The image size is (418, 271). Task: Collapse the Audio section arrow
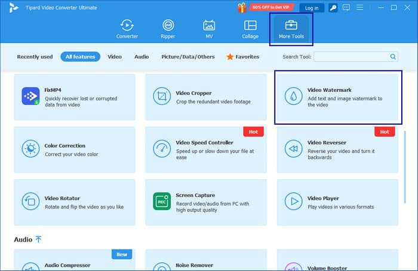point(39,239)
